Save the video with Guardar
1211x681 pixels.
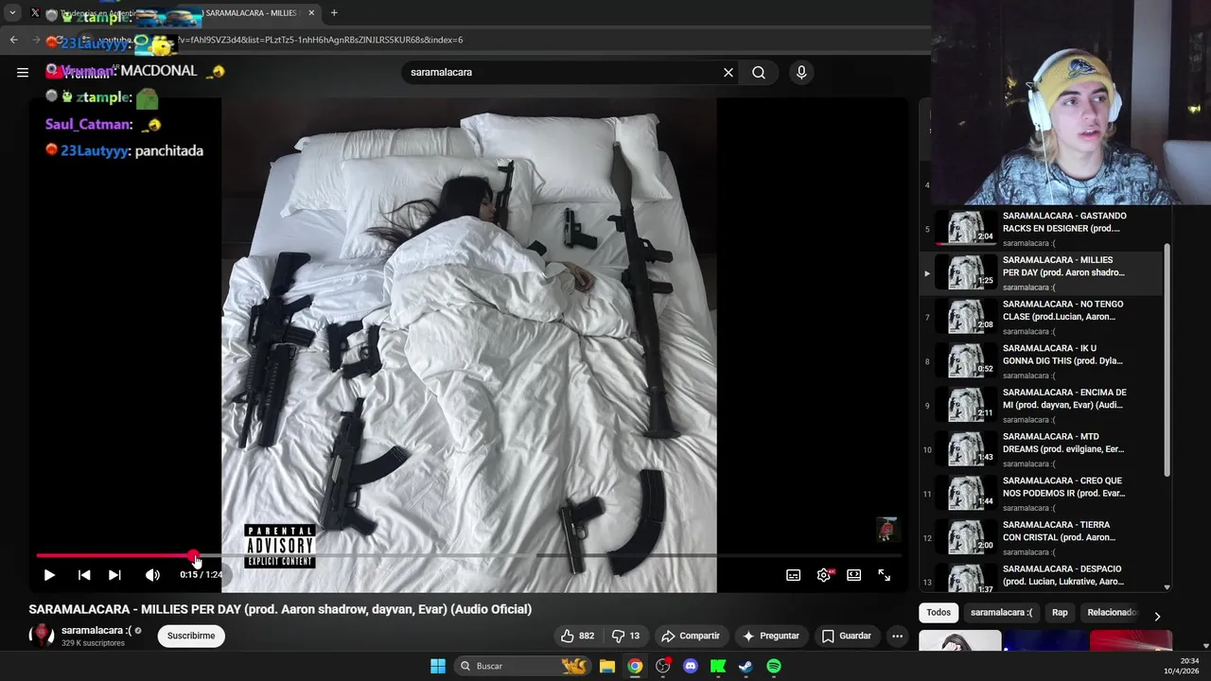click(x=847, y=636)
